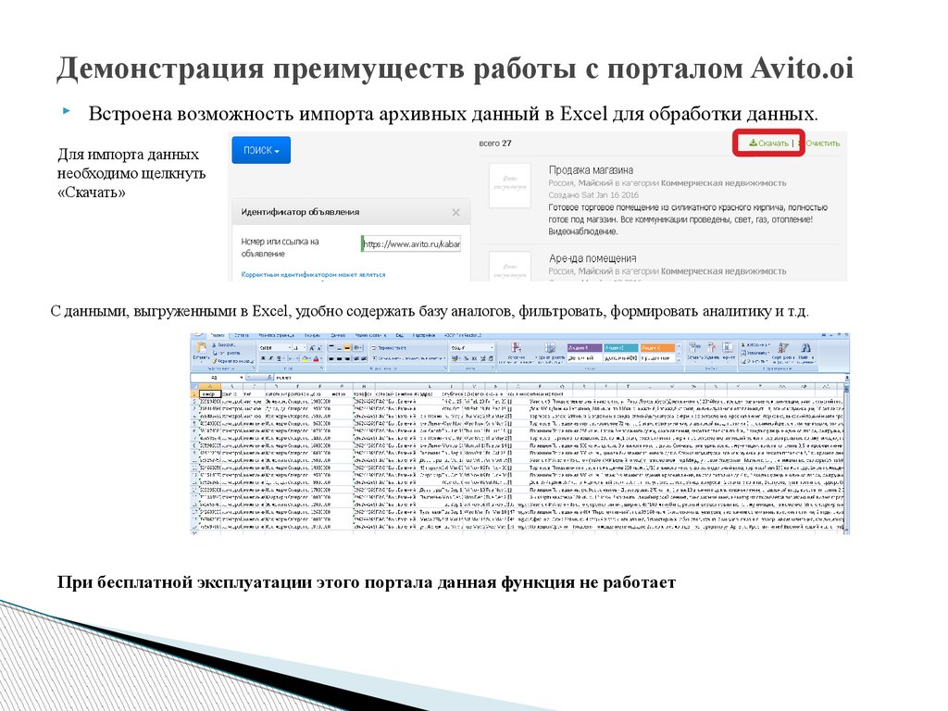
Task: Click the Корректным идентификатором может являться hint link
Action: (313, 274)
